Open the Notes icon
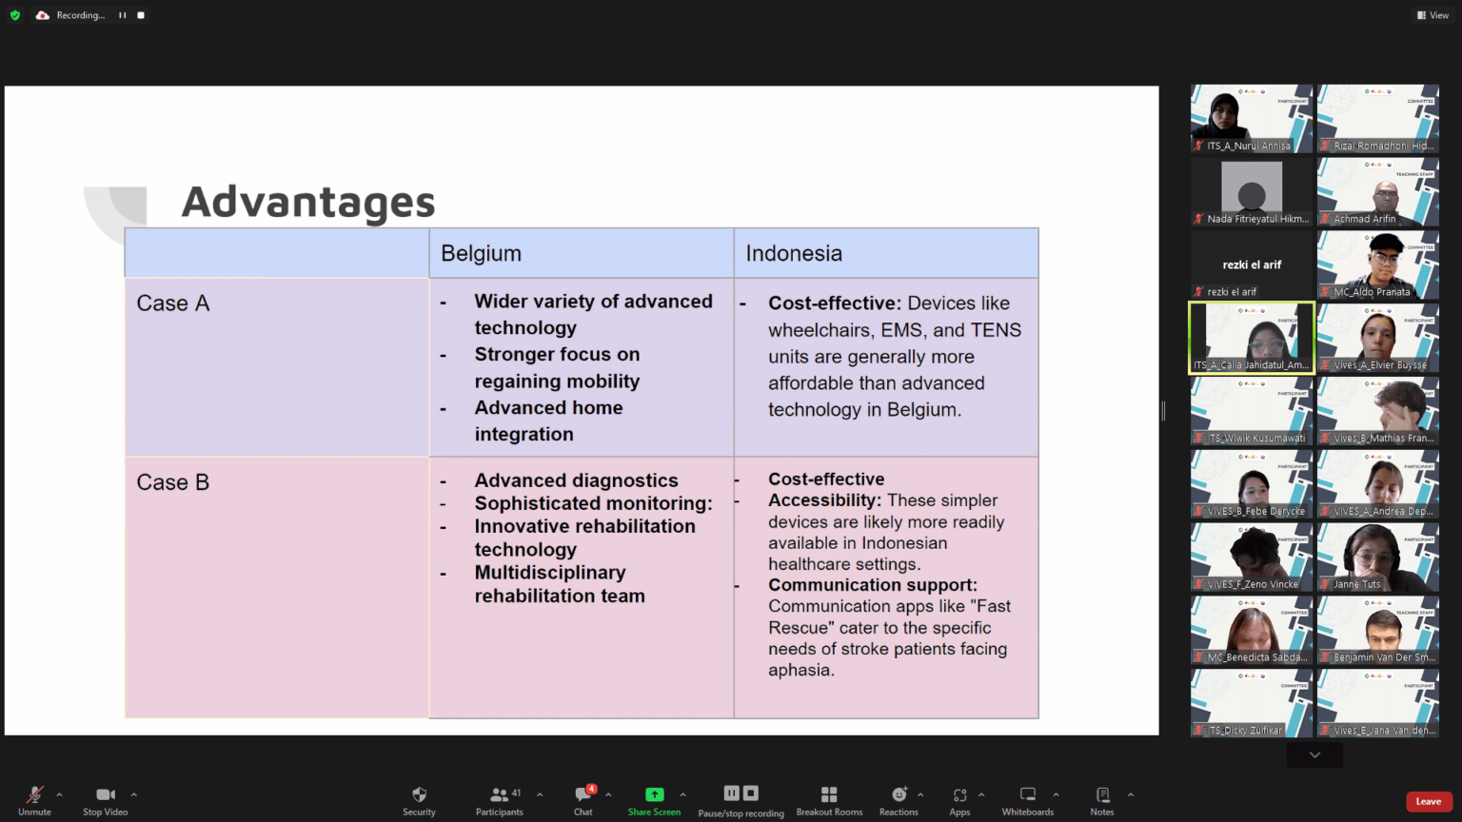The image size is (1462, 822). 1102,795
